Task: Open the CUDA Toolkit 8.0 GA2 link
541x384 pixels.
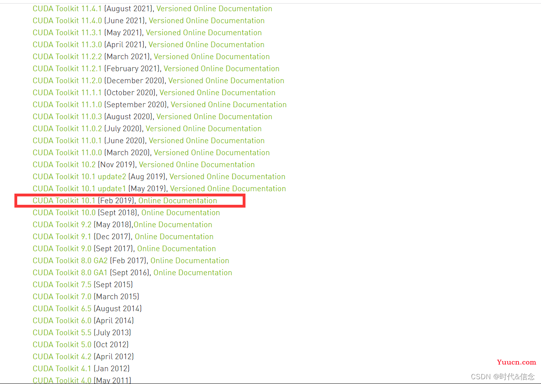Action: coord(70,260)
